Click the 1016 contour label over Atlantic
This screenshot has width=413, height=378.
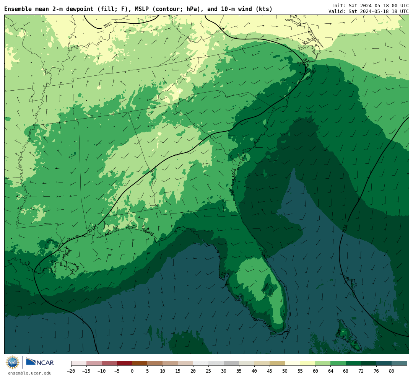[x=345, y=228]
